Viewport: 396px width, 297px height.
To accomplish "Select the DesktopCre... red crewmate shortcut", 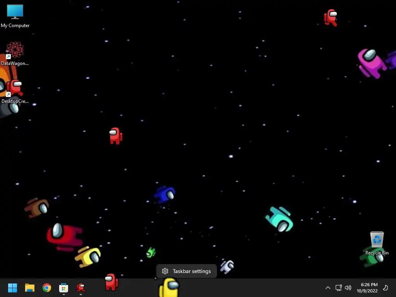I will [15, 91].
